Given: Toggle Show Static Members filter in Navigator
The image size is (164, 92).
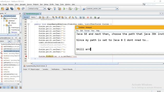Looking at the screenshot, I should point(8,87).
